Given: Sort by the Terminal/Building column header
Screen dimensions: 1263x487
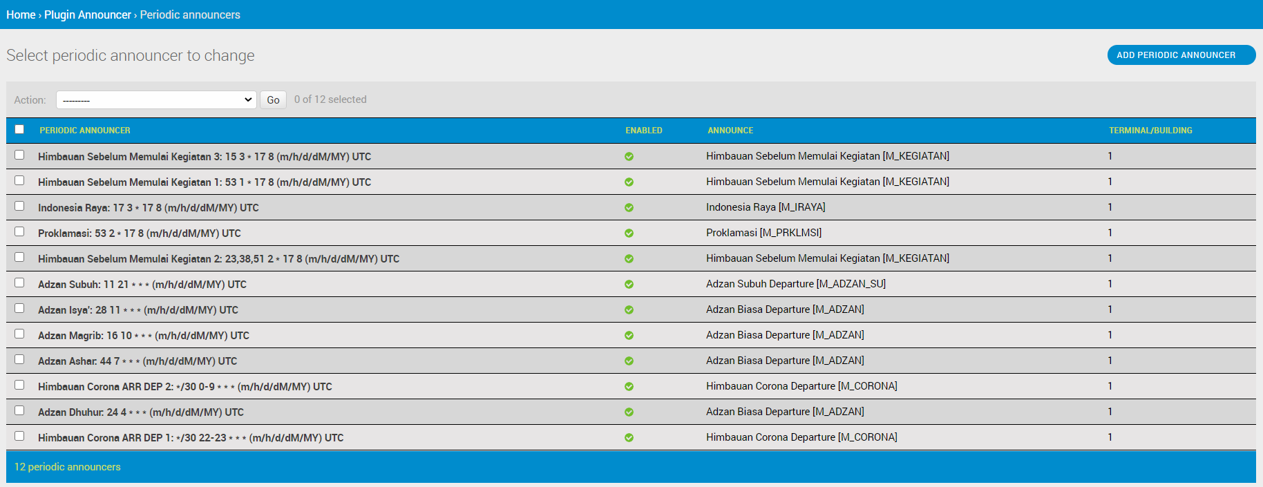Looking at the screenshot, I should click(1150, 131).
